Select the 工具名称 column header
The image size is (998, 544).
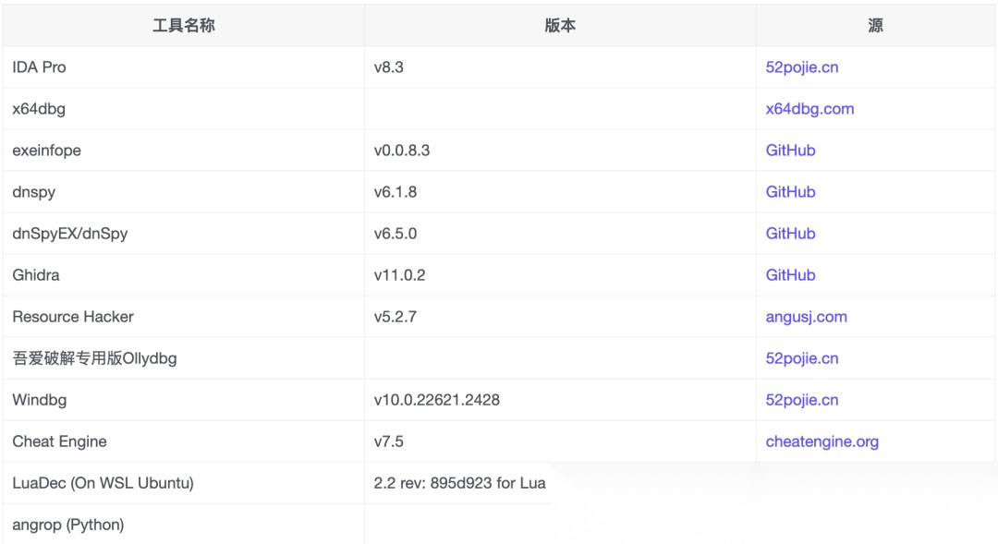click(x=183, y=26)
